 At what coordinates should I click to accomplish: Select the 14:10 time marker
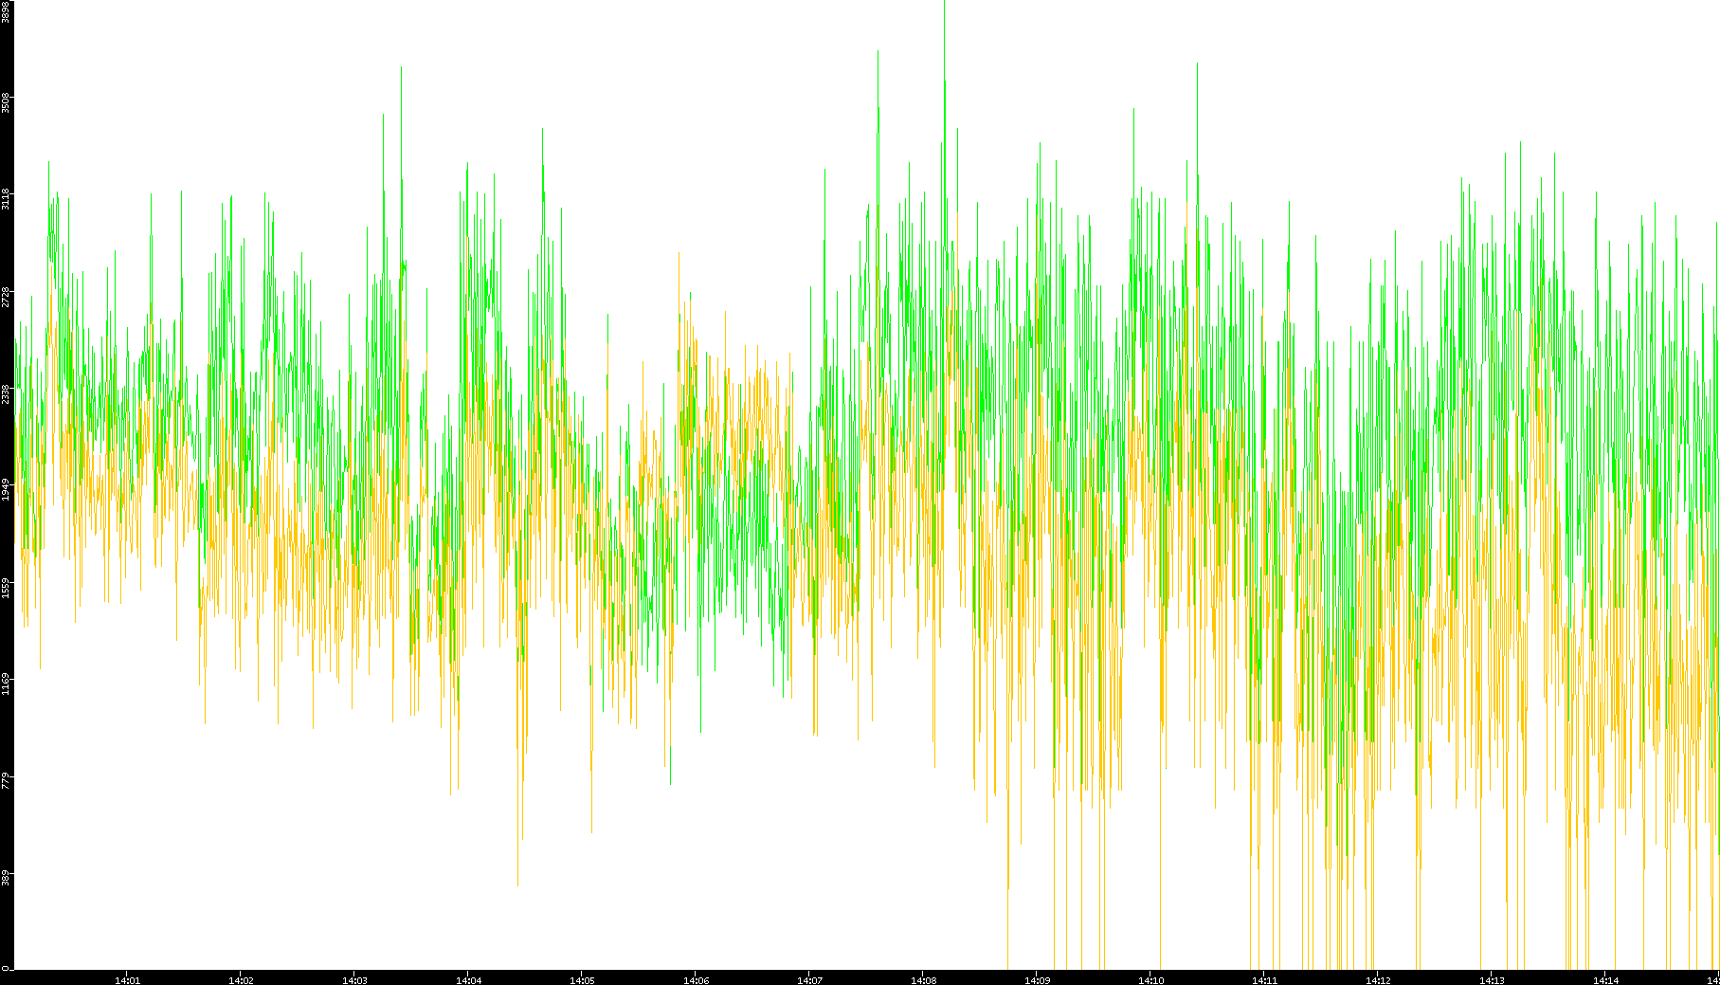click(1150, 979)
